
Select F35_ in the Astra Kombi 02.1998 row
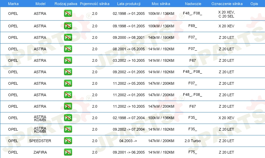[x=192, y=117]
